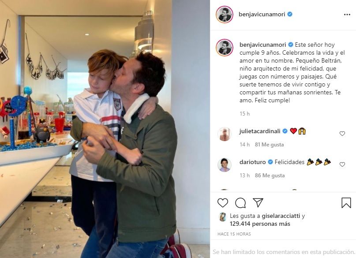This screenshot has height=258, width=356.
Task: Click giselaracciatti small avatar near likes
Action: (x=223, y=217)
